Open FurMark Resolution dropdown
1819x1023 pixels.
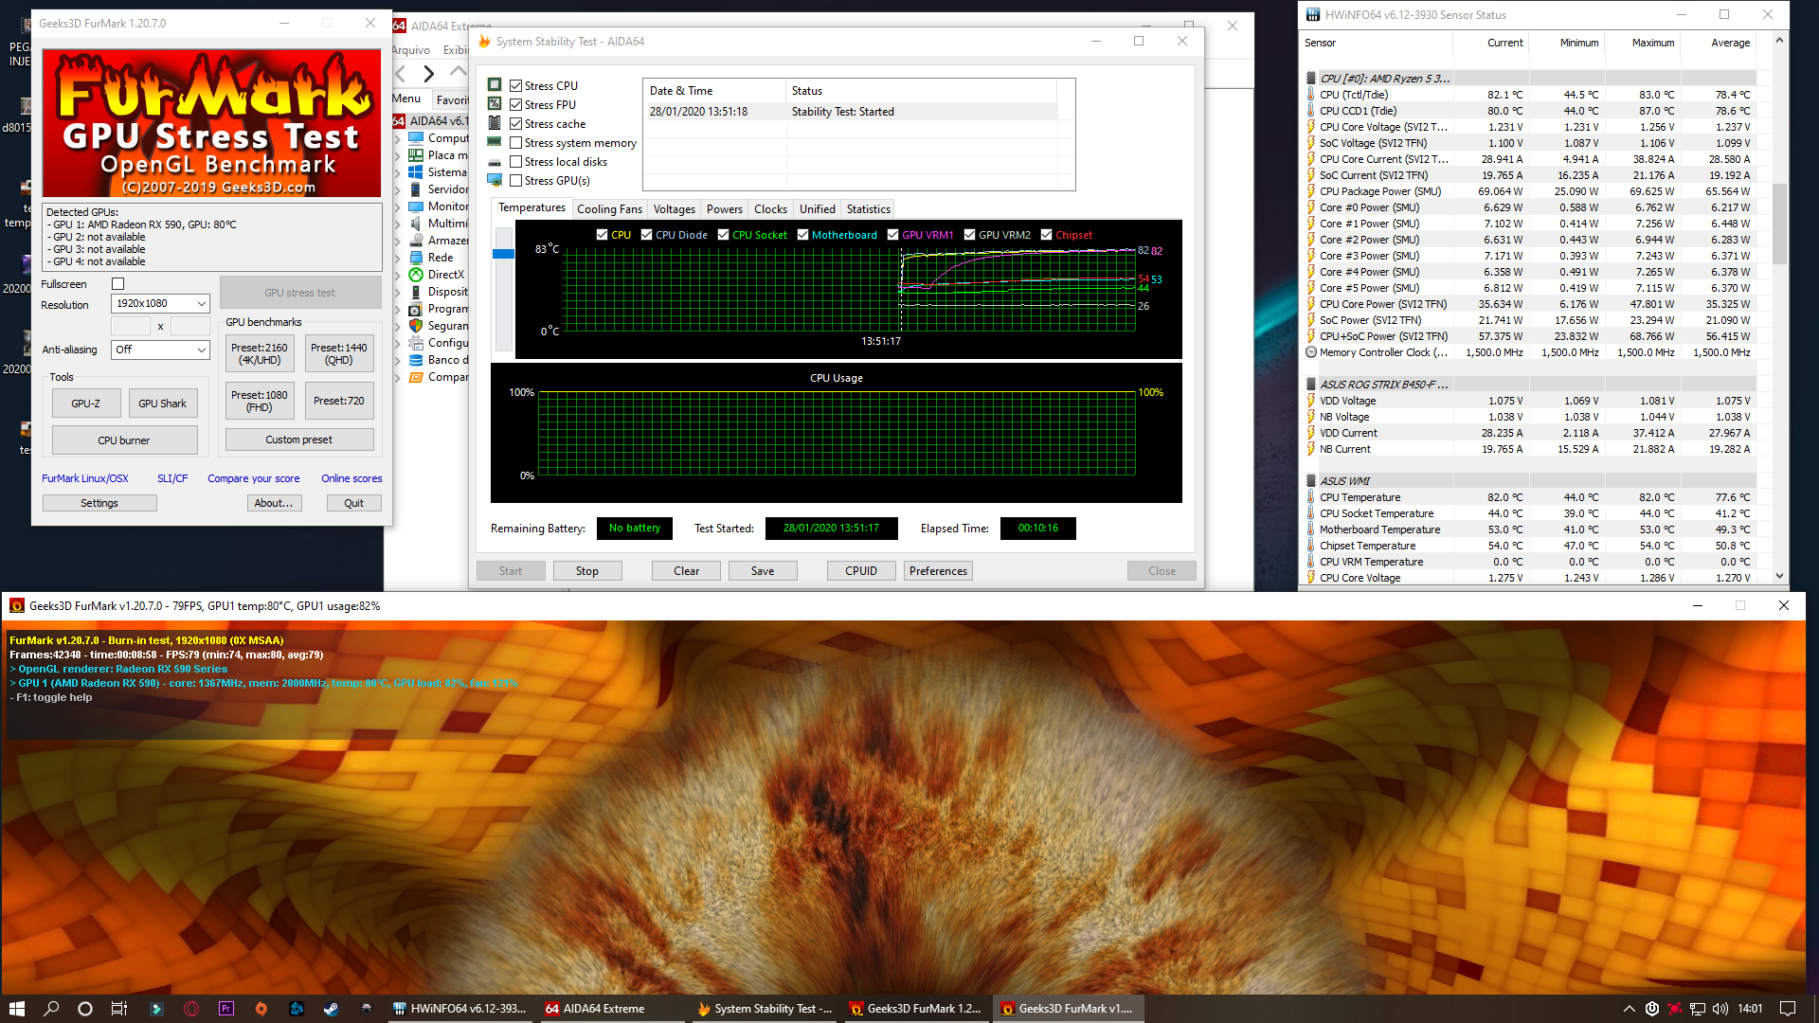pos(160,303)
